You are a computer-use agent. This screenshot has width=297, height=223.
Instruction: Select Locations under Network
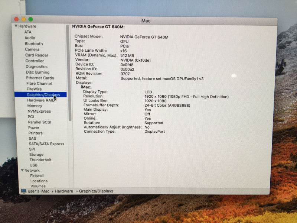pos(39,181)
